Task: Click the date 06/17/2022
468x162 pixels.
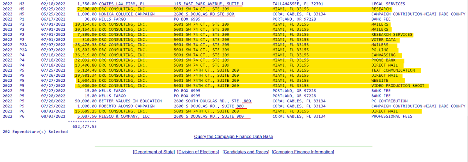Action: click(x=53, y=19)
